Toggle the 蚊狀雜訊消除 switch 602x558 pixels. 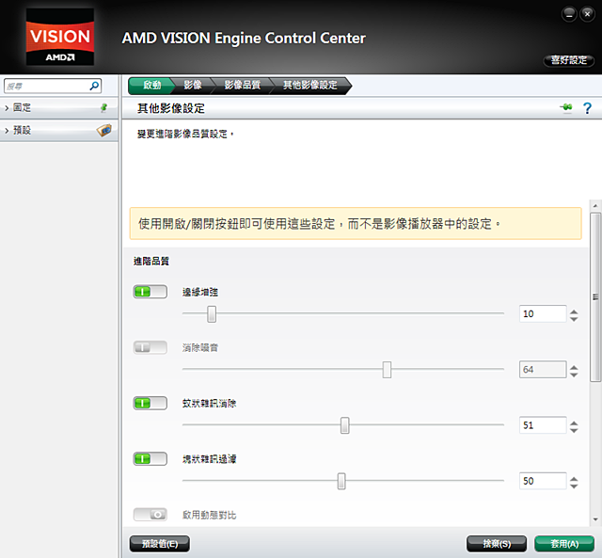(x=150, y=404)
